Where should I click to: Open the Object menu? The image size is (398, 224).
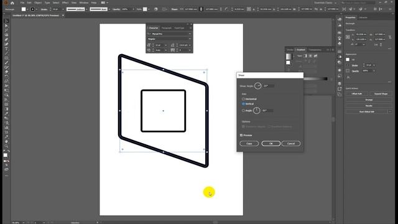[38, 2]
